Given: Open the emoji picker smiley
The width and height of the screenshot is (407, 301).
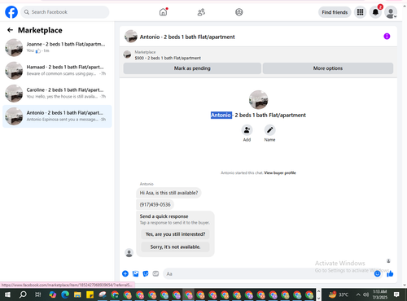Looking at the screenshot, I should point(377,274).
